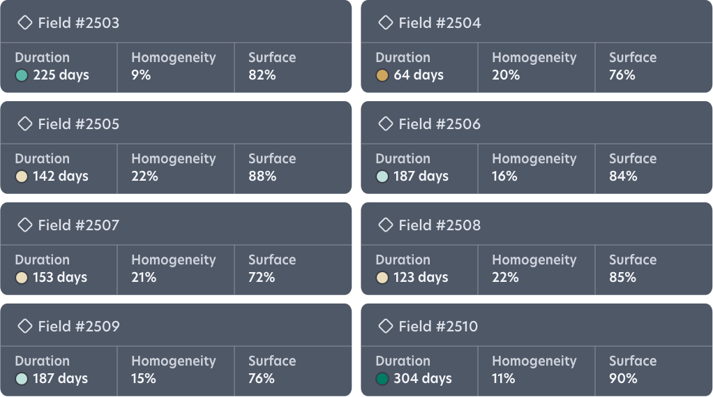
Task: Click the diamond icon next to Field #2508
Action: click(x=386, y=225)
